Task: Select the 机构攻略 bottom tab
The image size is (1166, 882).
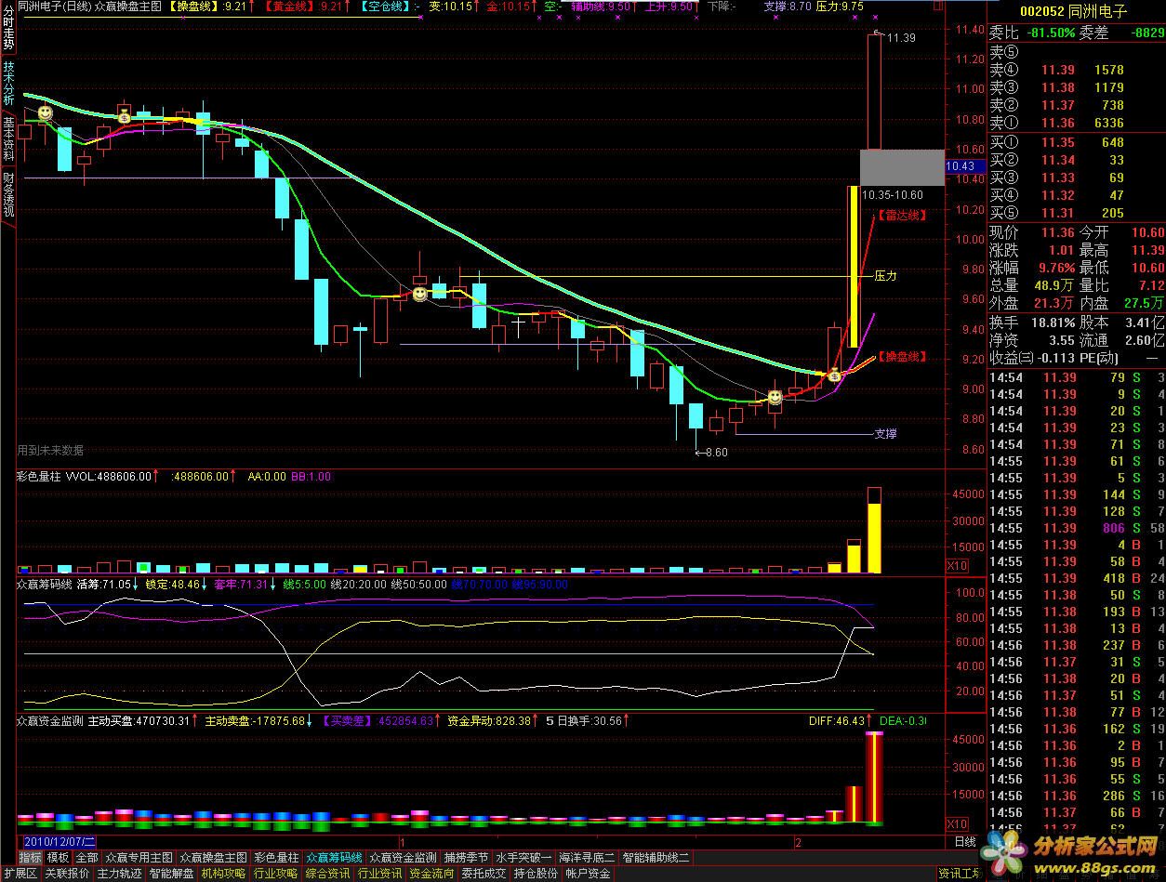Action: click(x=223, y=874)
